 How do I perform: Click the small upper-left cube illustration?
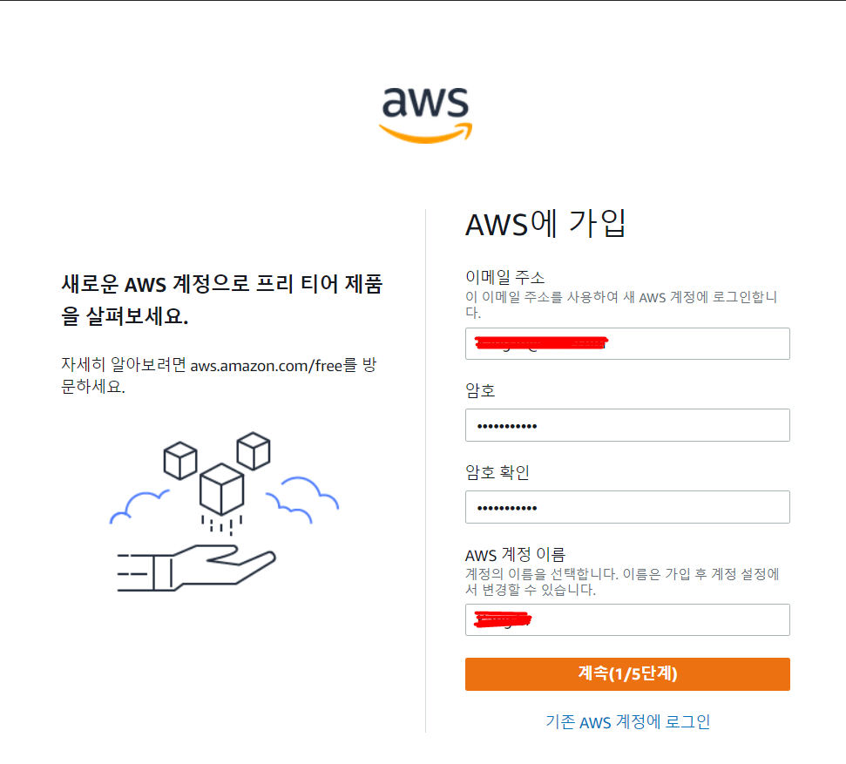coord(180,461)
